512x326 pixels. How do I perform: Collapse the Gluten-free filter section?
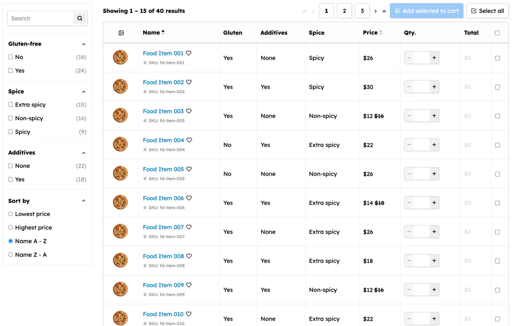(x=84, y=44)
